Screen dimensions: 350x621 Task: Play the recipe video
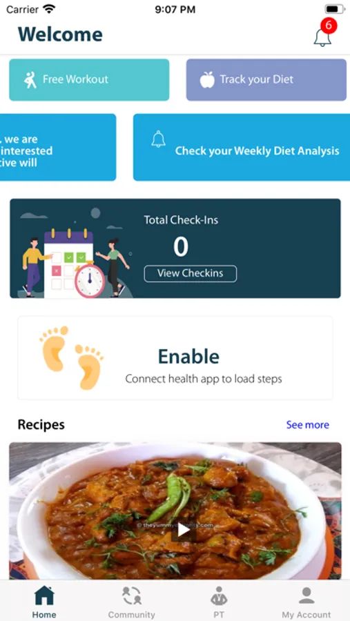[x=183, y=529]
